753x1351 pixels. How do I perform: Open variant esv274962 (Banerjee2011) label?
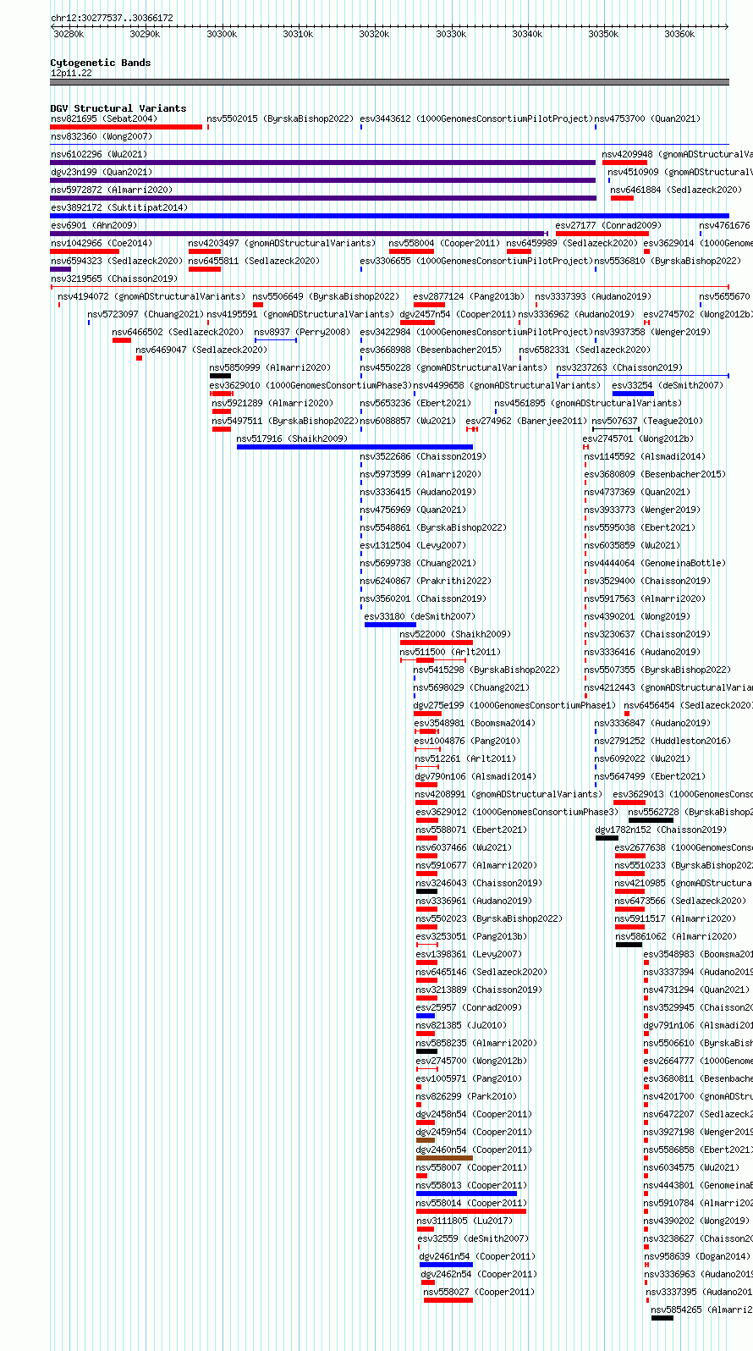pos(526,422)
